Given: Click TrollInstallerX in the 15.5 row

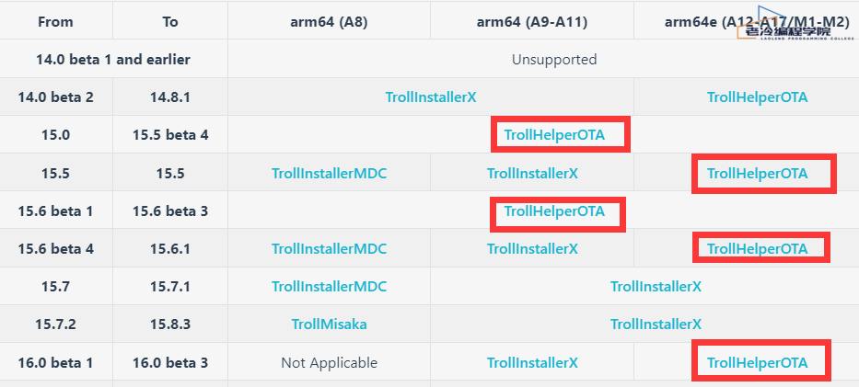Looking at the screenshot, I should [532, 173].
